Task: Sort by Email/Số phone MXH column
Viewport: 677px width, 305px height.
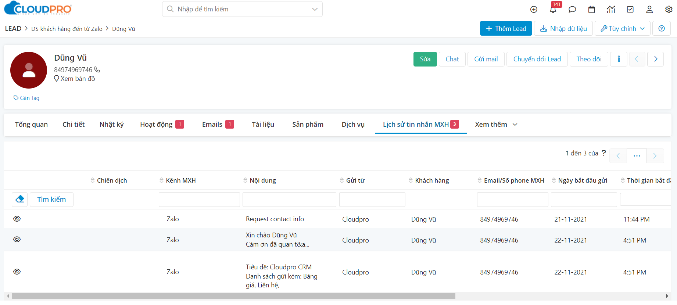Action: (511, 180)
